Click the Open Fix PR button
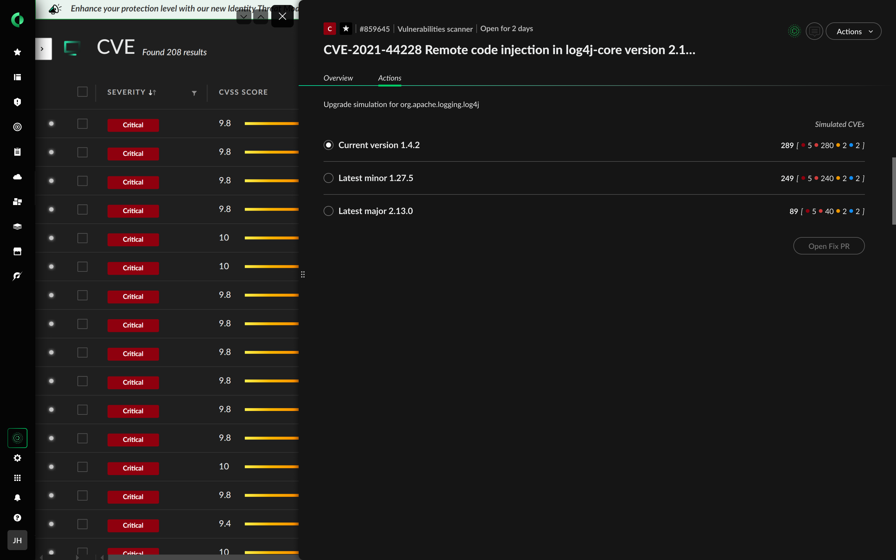This screenshot has height=560, width=896. coord(828,245)
